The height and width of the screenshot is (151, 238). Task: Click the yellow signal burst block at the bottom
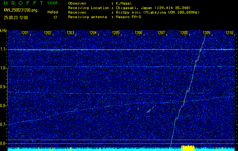click(x=188, y=148)
